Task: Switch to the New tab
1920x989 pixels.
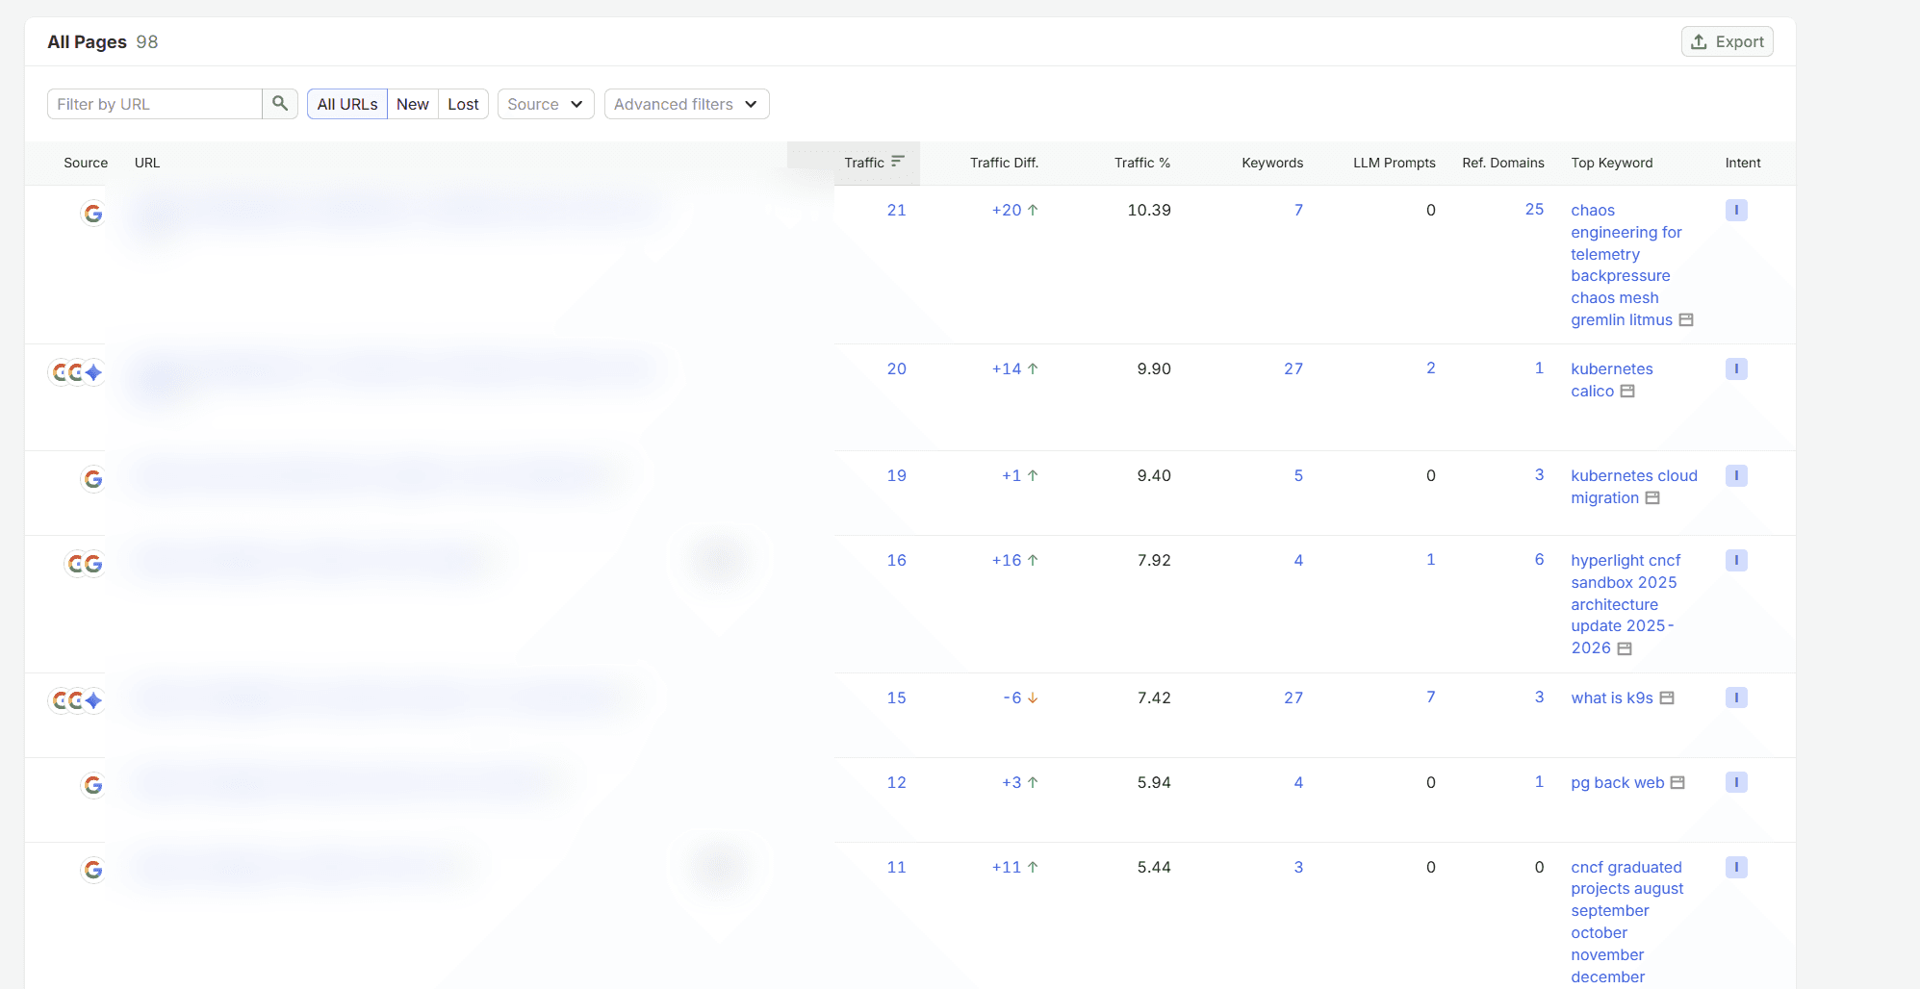Action: click(x=413, y=104)
